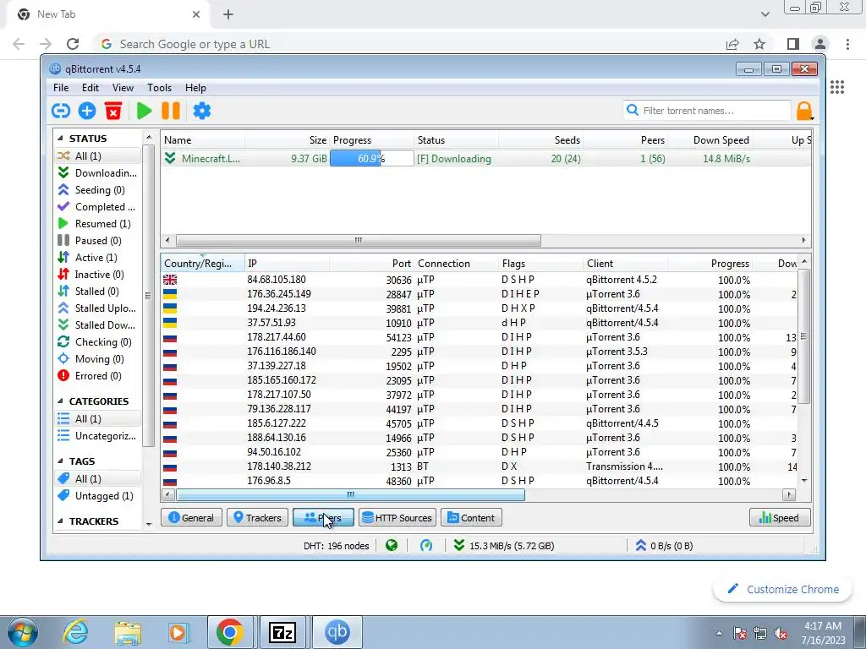This screenshot has height=649, width=866.
Task: Open Google apps grid icon in Chrome
Action: click(837, 87)
